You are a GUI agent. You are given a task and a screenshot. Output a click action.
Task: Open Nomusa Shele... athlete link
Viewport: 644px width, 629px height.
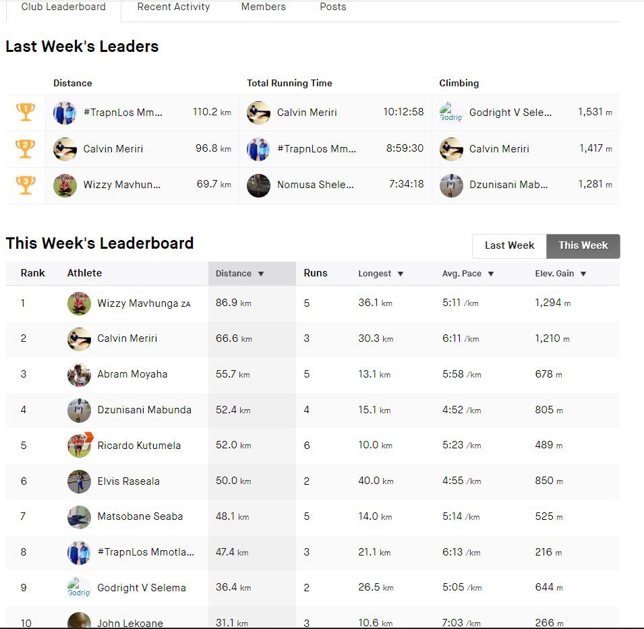coord(315,185)
